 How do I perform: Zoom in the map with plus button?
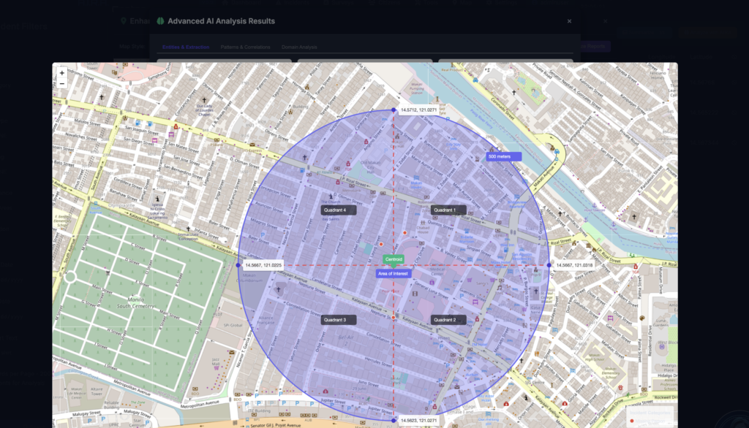pos(61,73)
